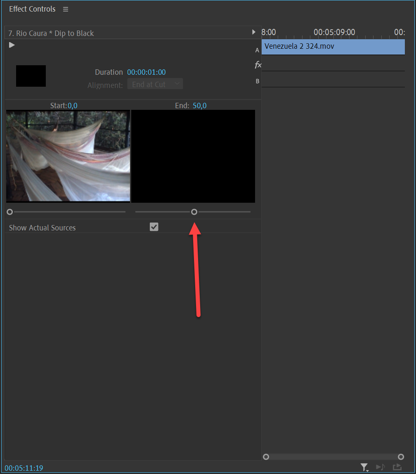
Task: Toggle the play audio while scrubbing icon
Action: [x=381, y=467]
